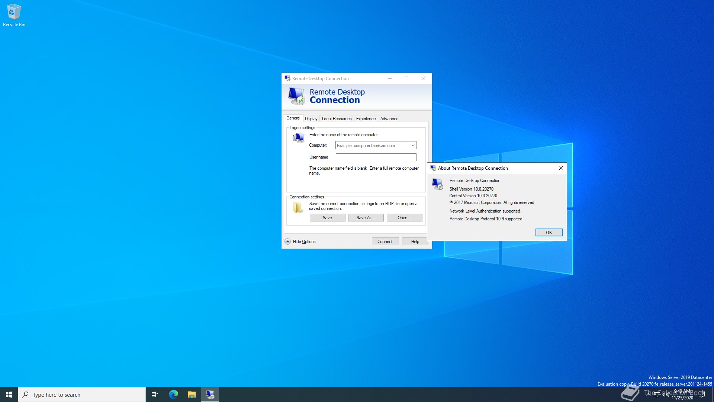Screen dimensions: 714x402
Task: Click the About dialog title bar icon
Action: [433, 168]
